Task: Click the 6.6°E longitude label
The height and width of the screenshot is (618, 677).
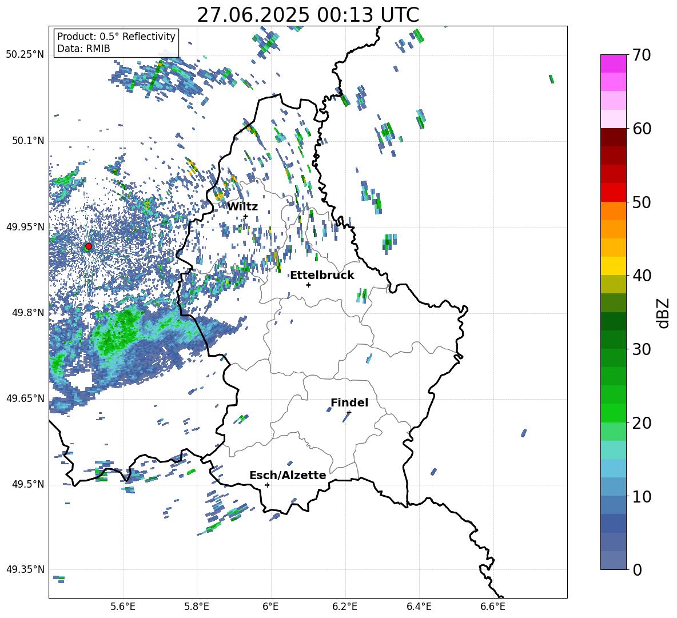Action: point(493,607)
